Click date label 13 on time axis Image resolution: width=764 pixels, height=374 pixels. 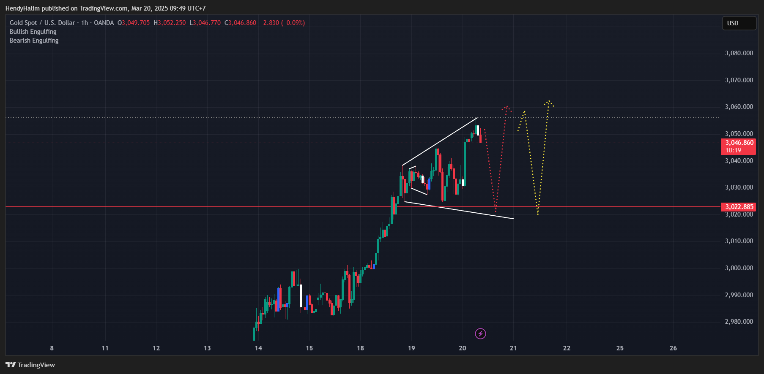[x=207, y=348]
